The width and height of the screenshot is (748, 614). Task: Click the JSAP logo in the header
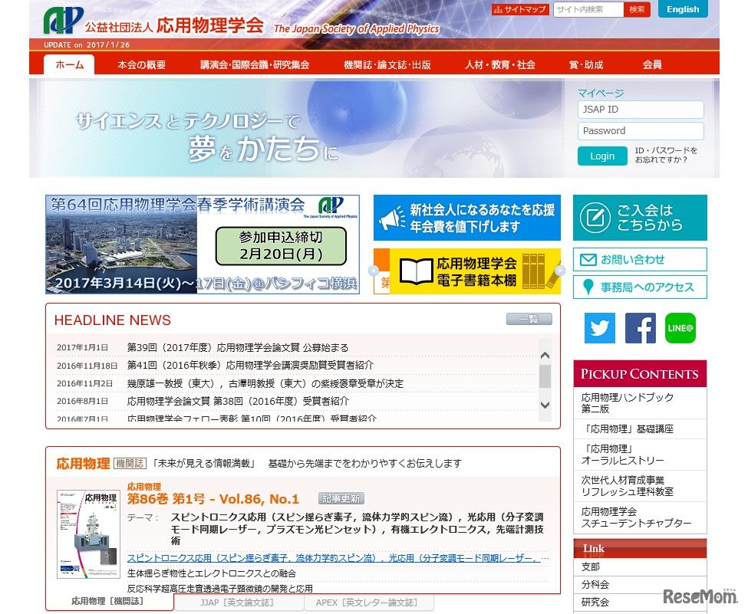tap(63, 21)
